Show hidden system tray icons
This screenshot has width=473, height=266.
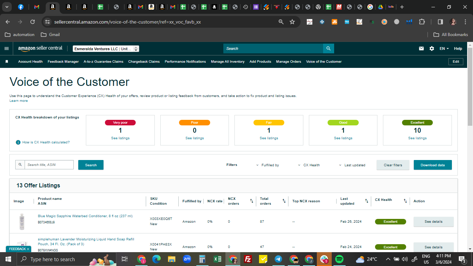pos(388,259)
